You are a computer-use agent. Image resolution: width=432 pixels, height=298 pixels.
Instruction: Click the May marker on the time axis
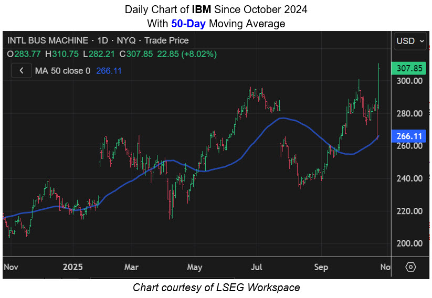click(x=194, y=267)
